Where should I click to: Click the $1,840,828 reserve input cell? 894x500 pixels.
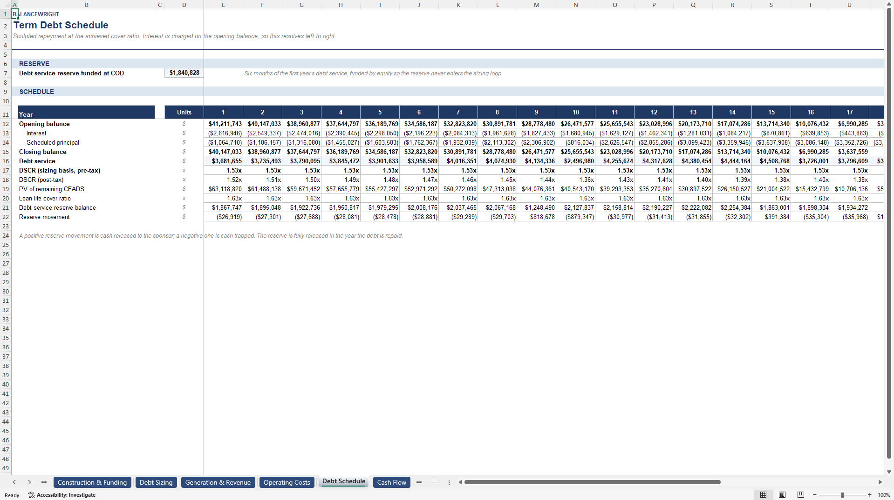pyautogui.click(x=184, y=73)
